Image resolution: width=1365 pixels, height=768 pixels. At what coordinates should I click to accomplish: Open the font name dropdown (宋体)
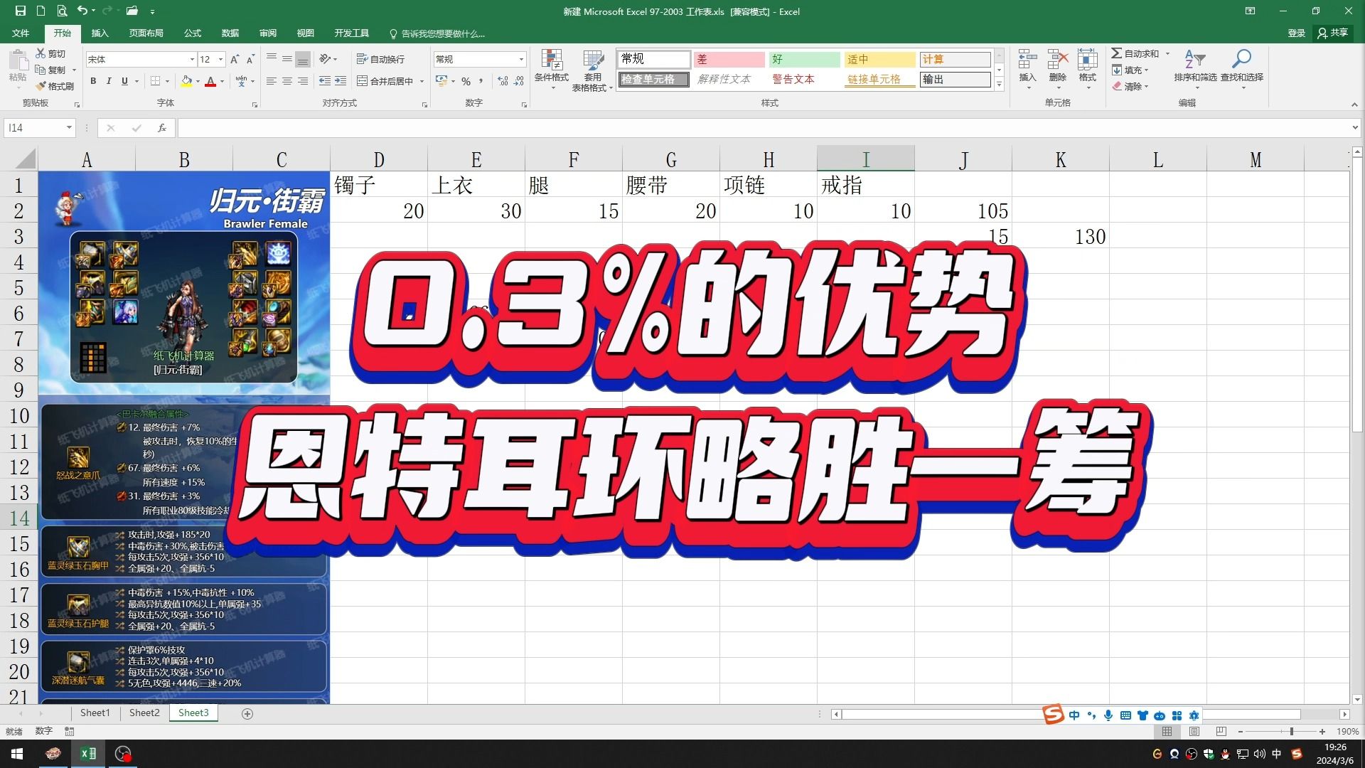click(192, 59)
